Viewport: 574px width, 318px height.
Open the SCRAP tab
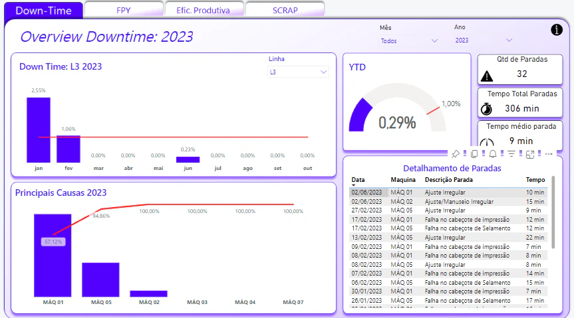285,10
